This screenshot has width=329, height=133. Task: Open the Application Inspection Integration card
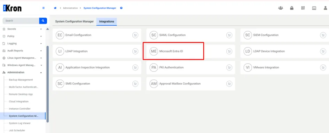point(97,67)
